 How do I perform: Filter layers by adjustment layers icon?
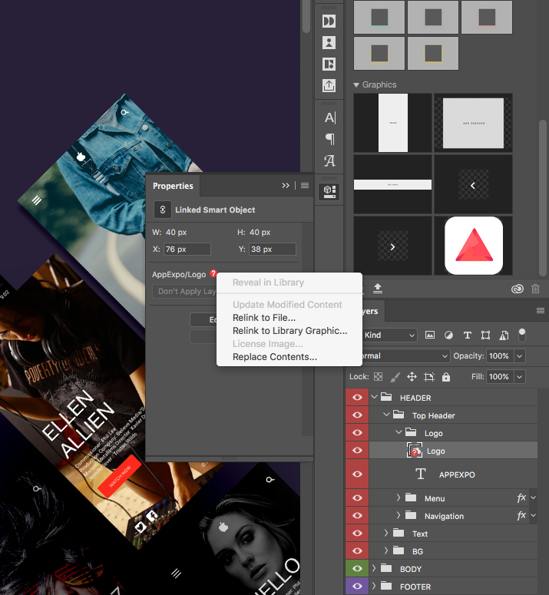point(448,335)
